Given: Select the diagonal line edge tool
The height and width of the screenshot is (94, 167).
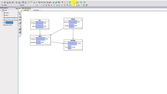Looking at the screenshot, I should (20, 26).
